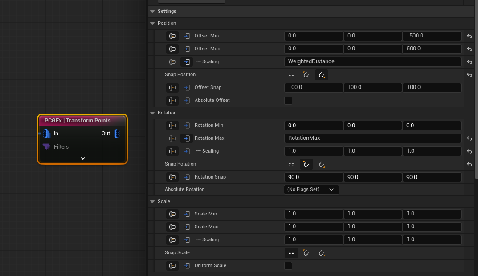Click the WeightedDistance scaling attribute field
The image size is (478, 276).
(372, 62)
